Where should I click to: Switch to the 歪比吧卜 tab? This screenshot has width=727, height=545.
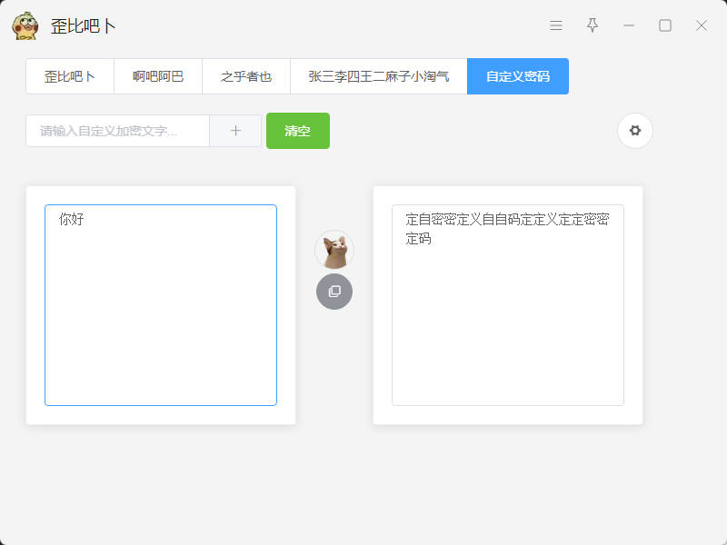tap(70, 76)
